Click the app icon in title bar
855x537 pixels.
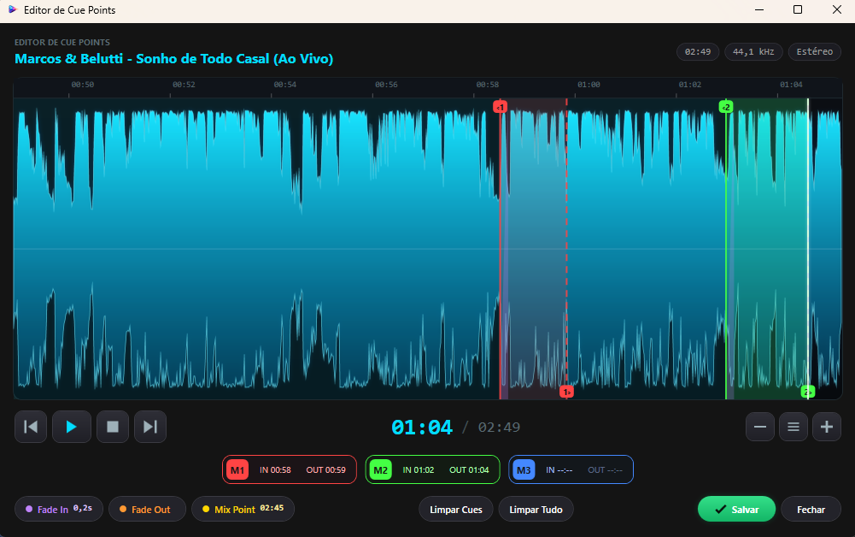click(13, 9)
